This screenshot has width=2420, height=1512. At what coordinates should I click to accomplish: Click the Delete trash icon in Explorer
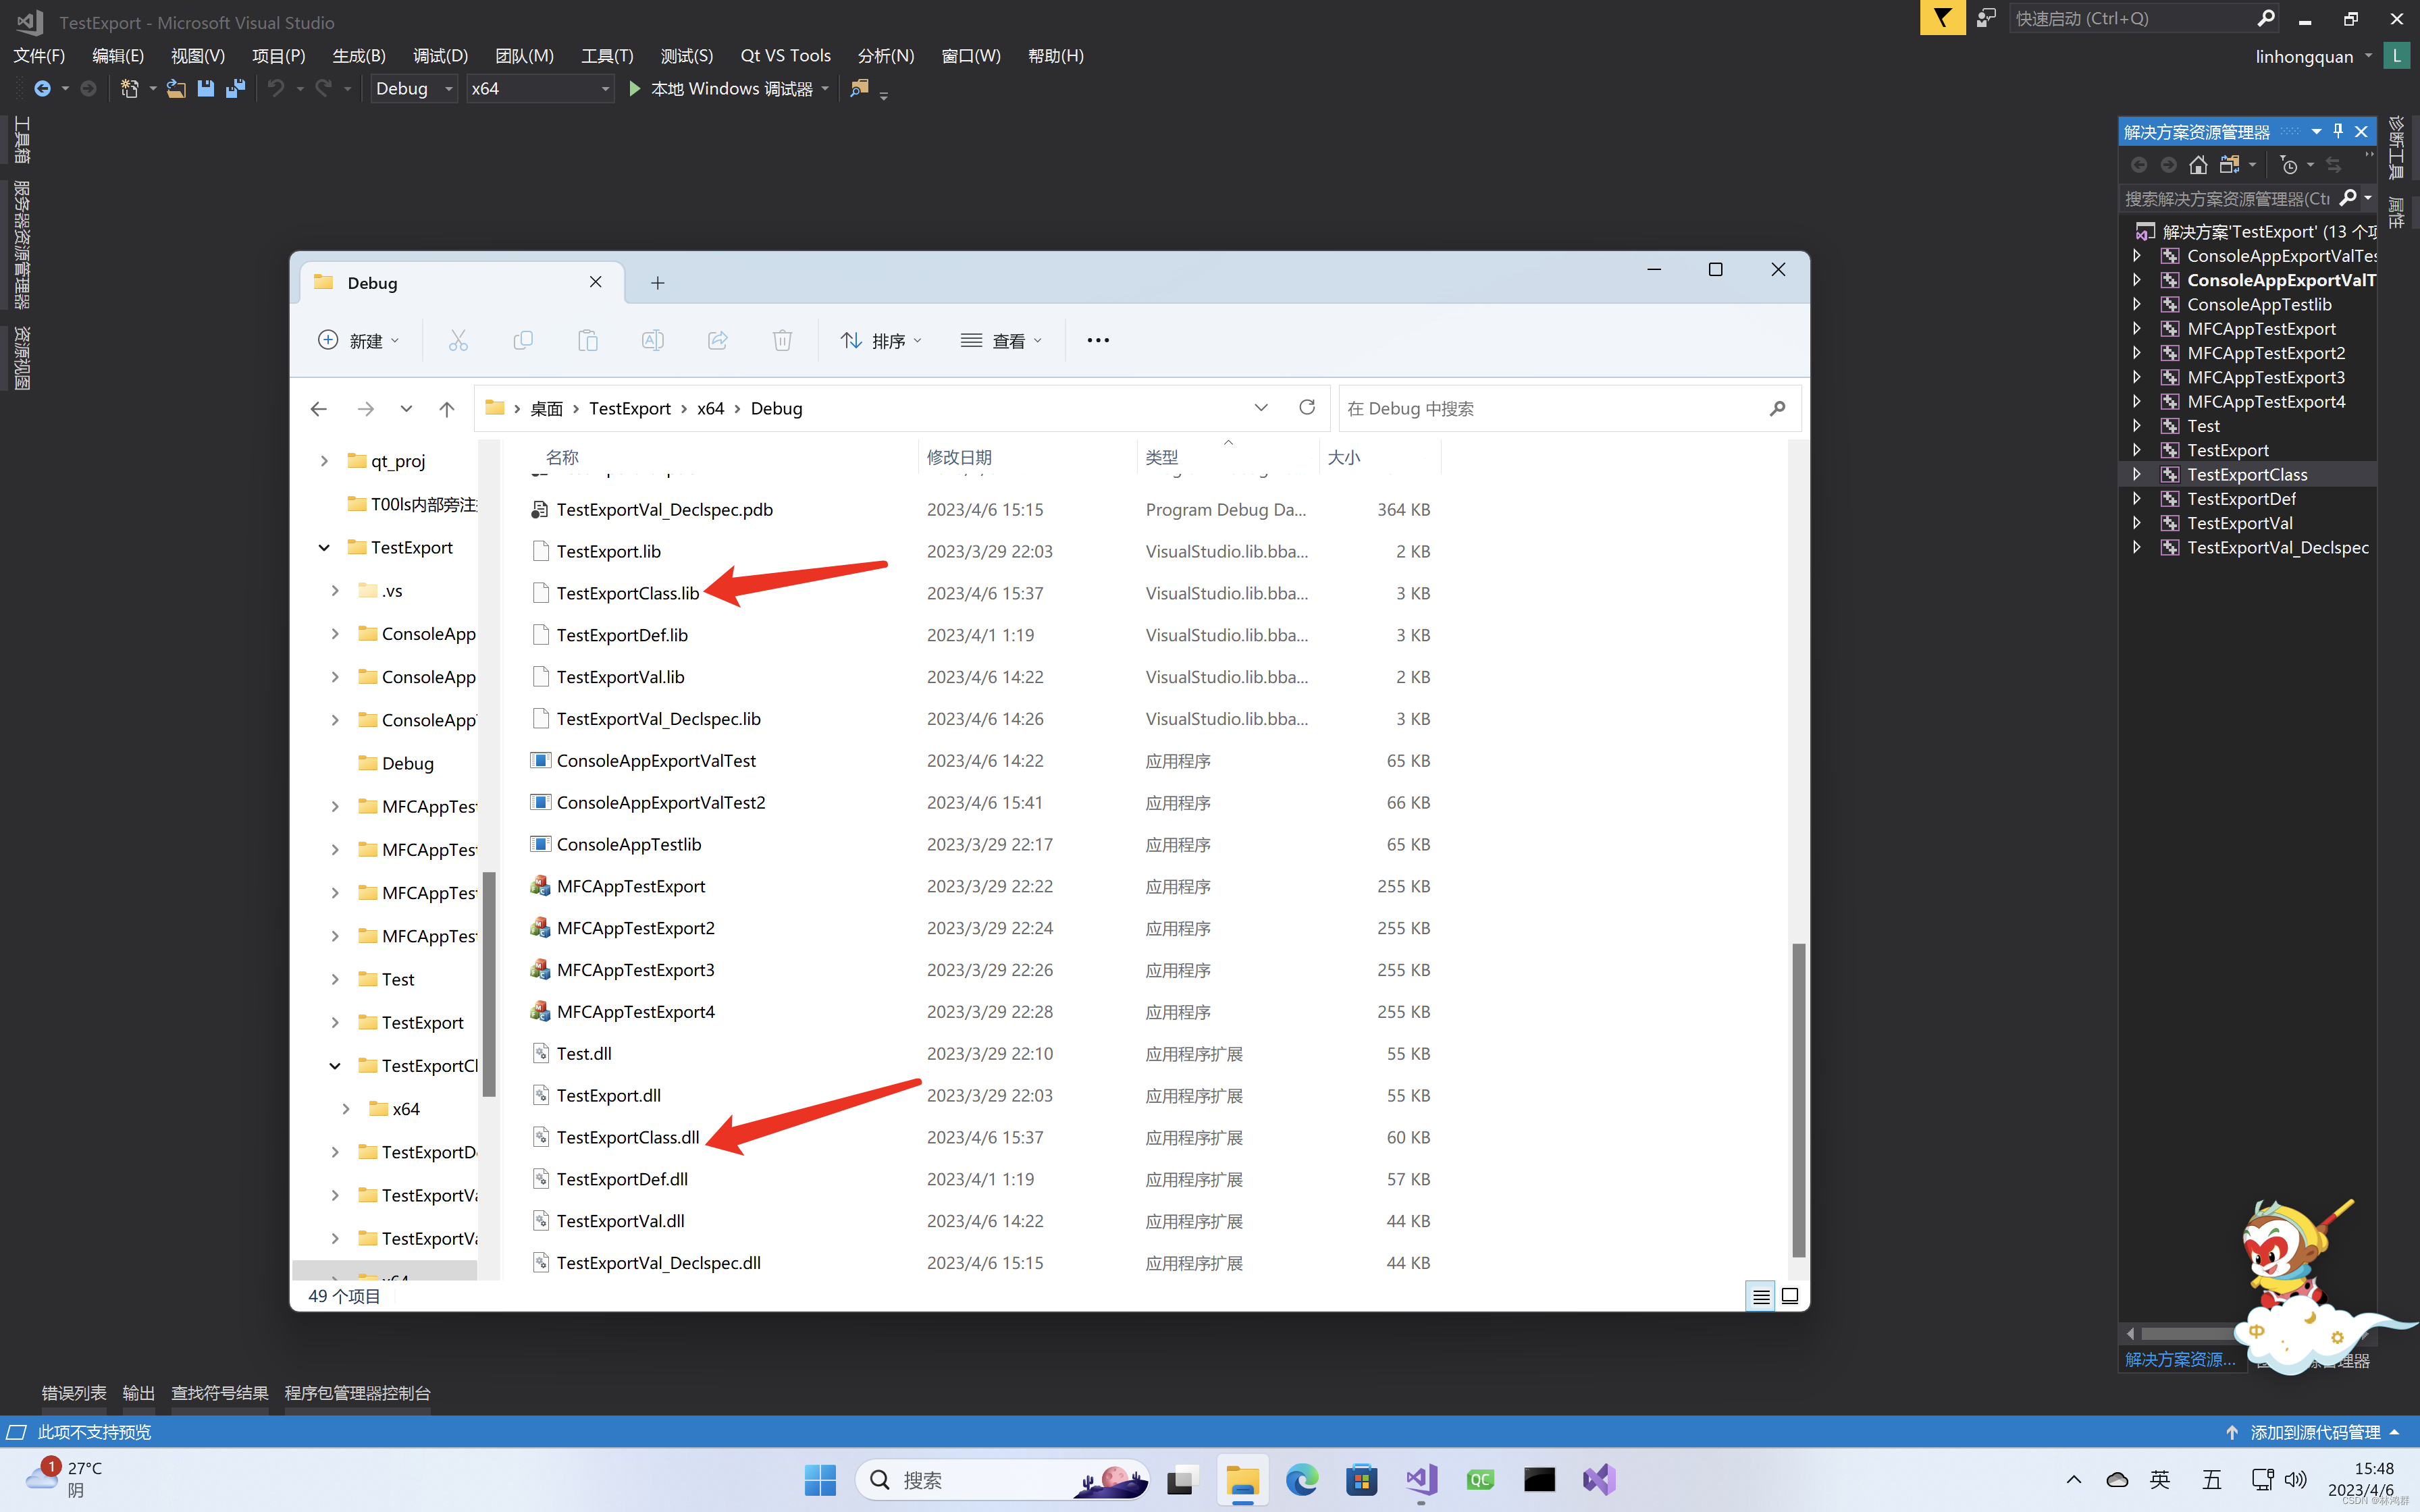click(783, 341)
